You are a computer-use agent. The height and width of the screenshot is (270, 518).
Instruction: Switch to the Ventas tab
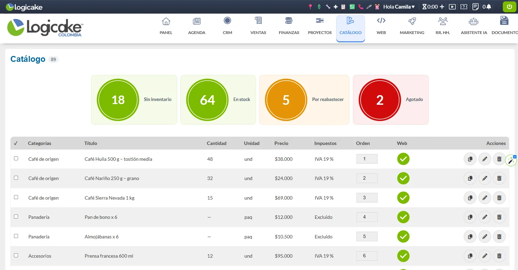tap(258, 26)
